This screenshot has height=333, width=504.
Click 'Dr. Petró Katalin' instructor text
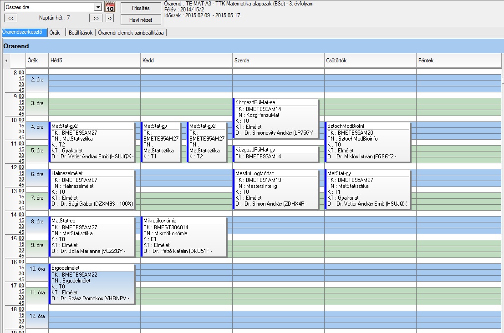pyautogui.click(x=170, y=251)
